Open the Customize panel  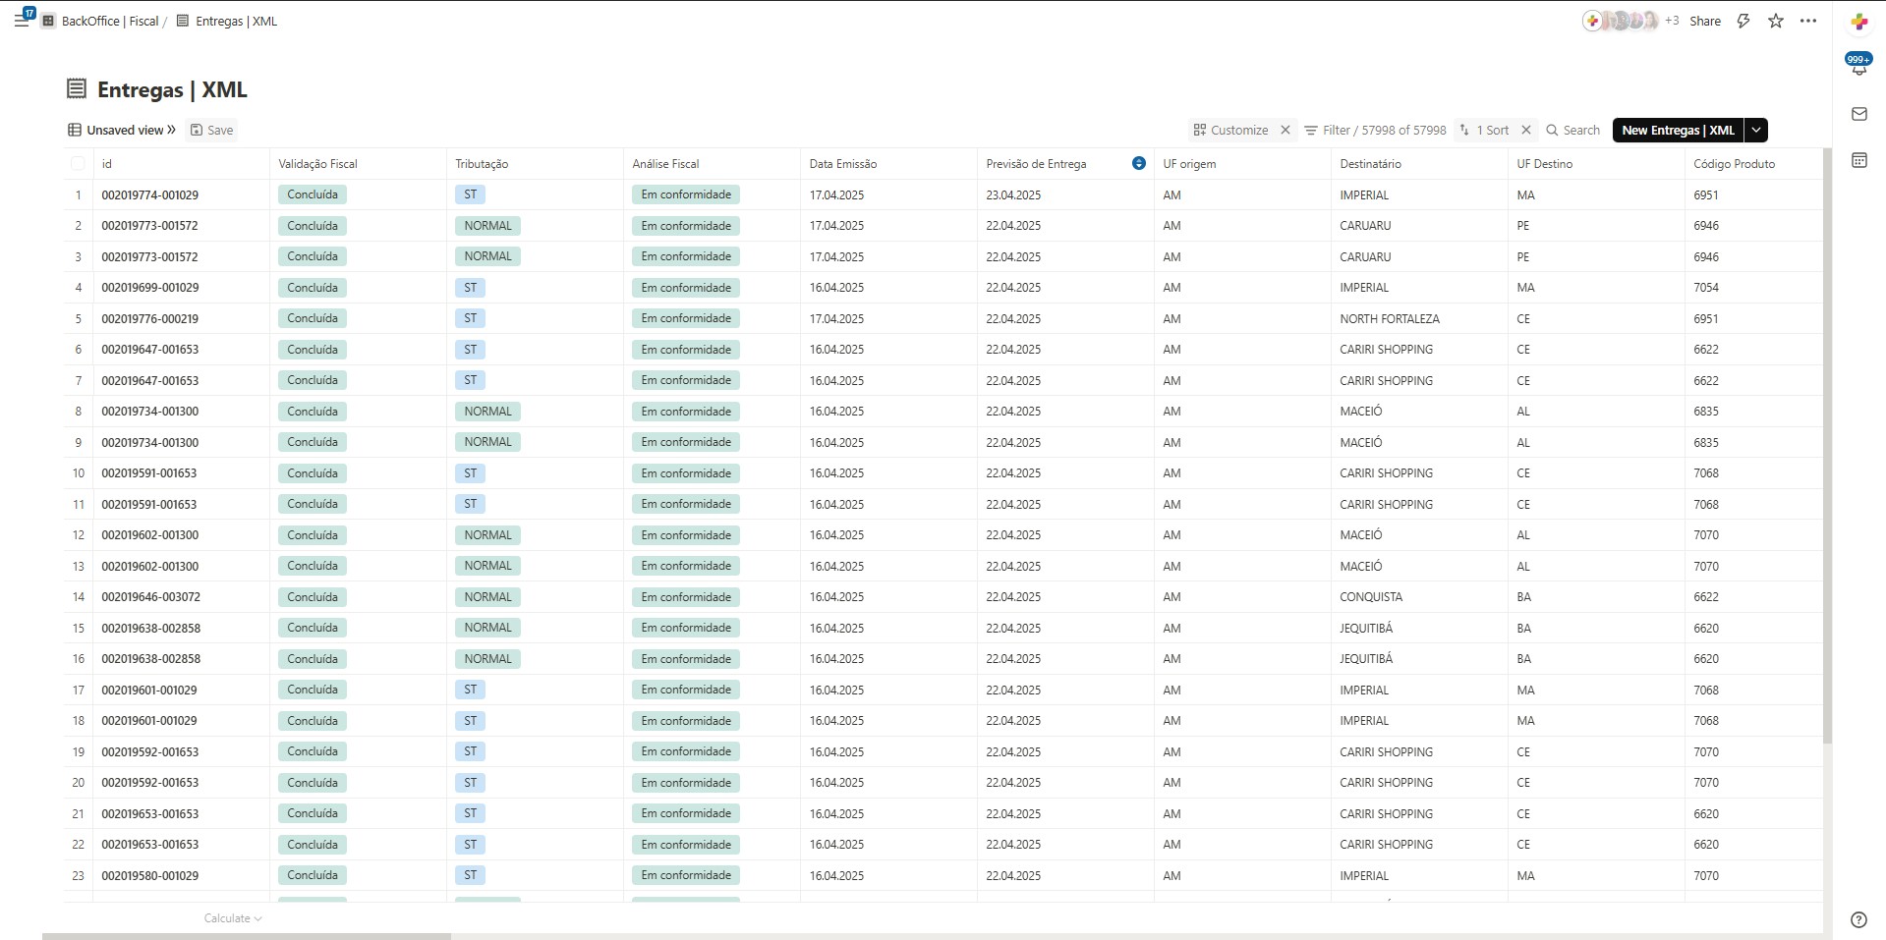point(1230,130)
